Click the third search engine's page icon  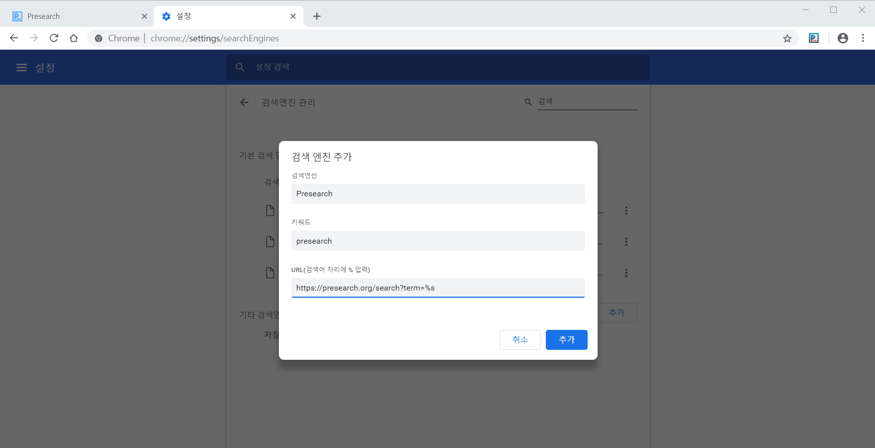270,273
